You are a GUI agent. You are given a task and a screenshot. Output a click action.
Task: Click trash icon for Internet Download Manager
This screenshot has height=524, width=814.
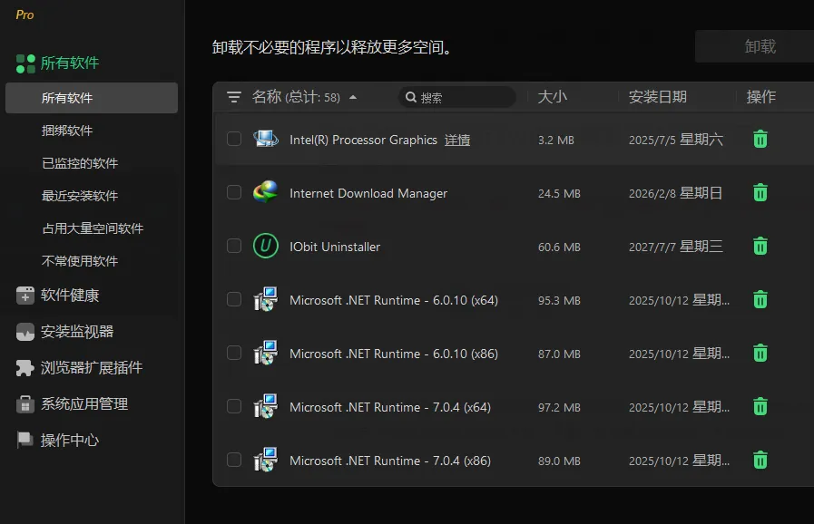[x=760, y=192]
